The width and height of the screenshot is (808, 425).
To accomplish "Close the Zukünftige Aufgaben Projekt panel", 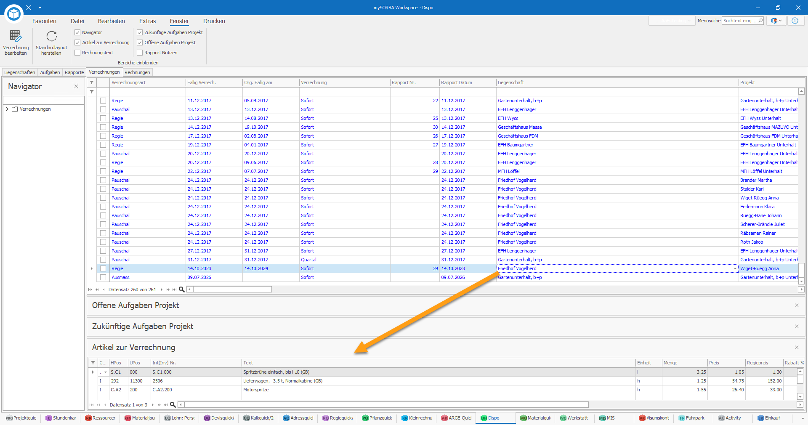I will click(797, 326).
